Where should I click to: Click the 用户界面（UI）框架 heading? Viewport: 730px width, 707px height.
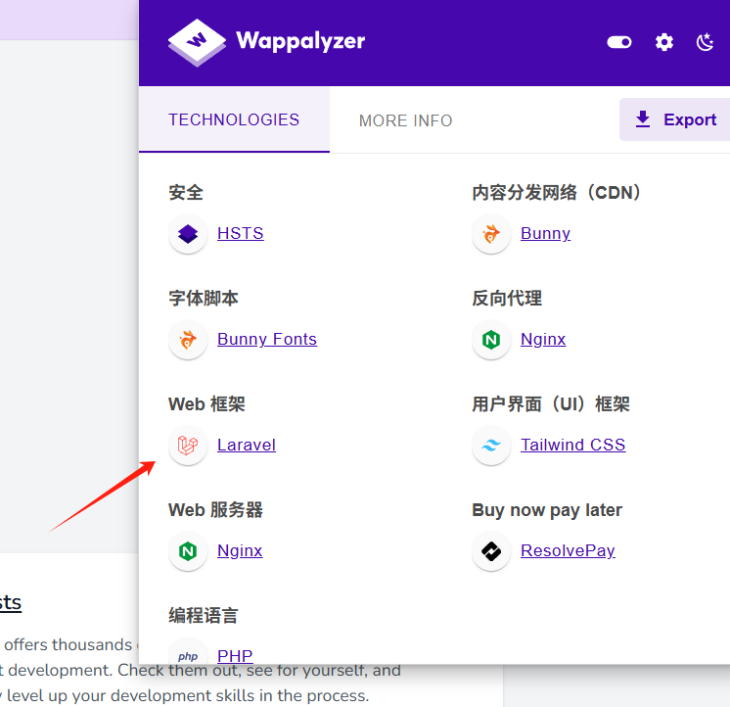tap(551, 403)
